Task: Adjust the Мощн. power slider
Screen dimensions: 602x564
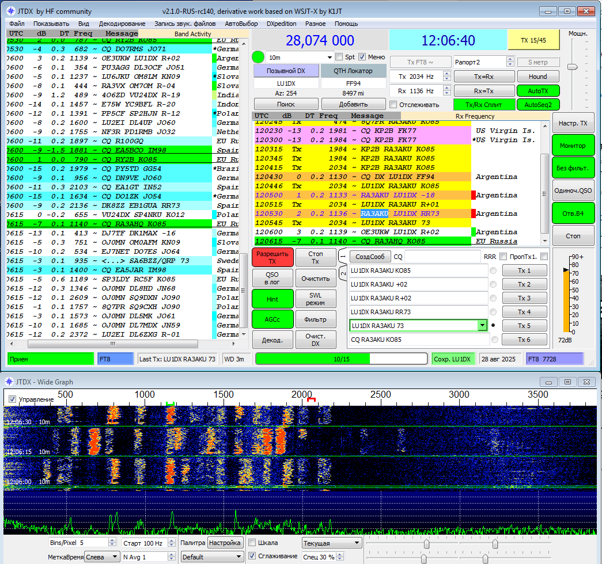Action: coord(573,67)
